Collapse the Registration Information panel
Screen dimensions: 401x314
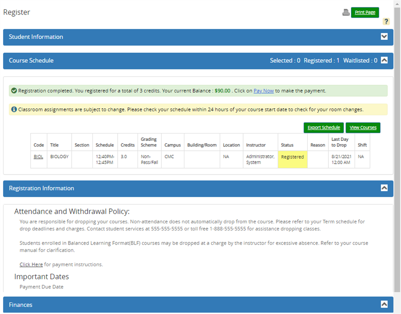click(x=384, y=188)
